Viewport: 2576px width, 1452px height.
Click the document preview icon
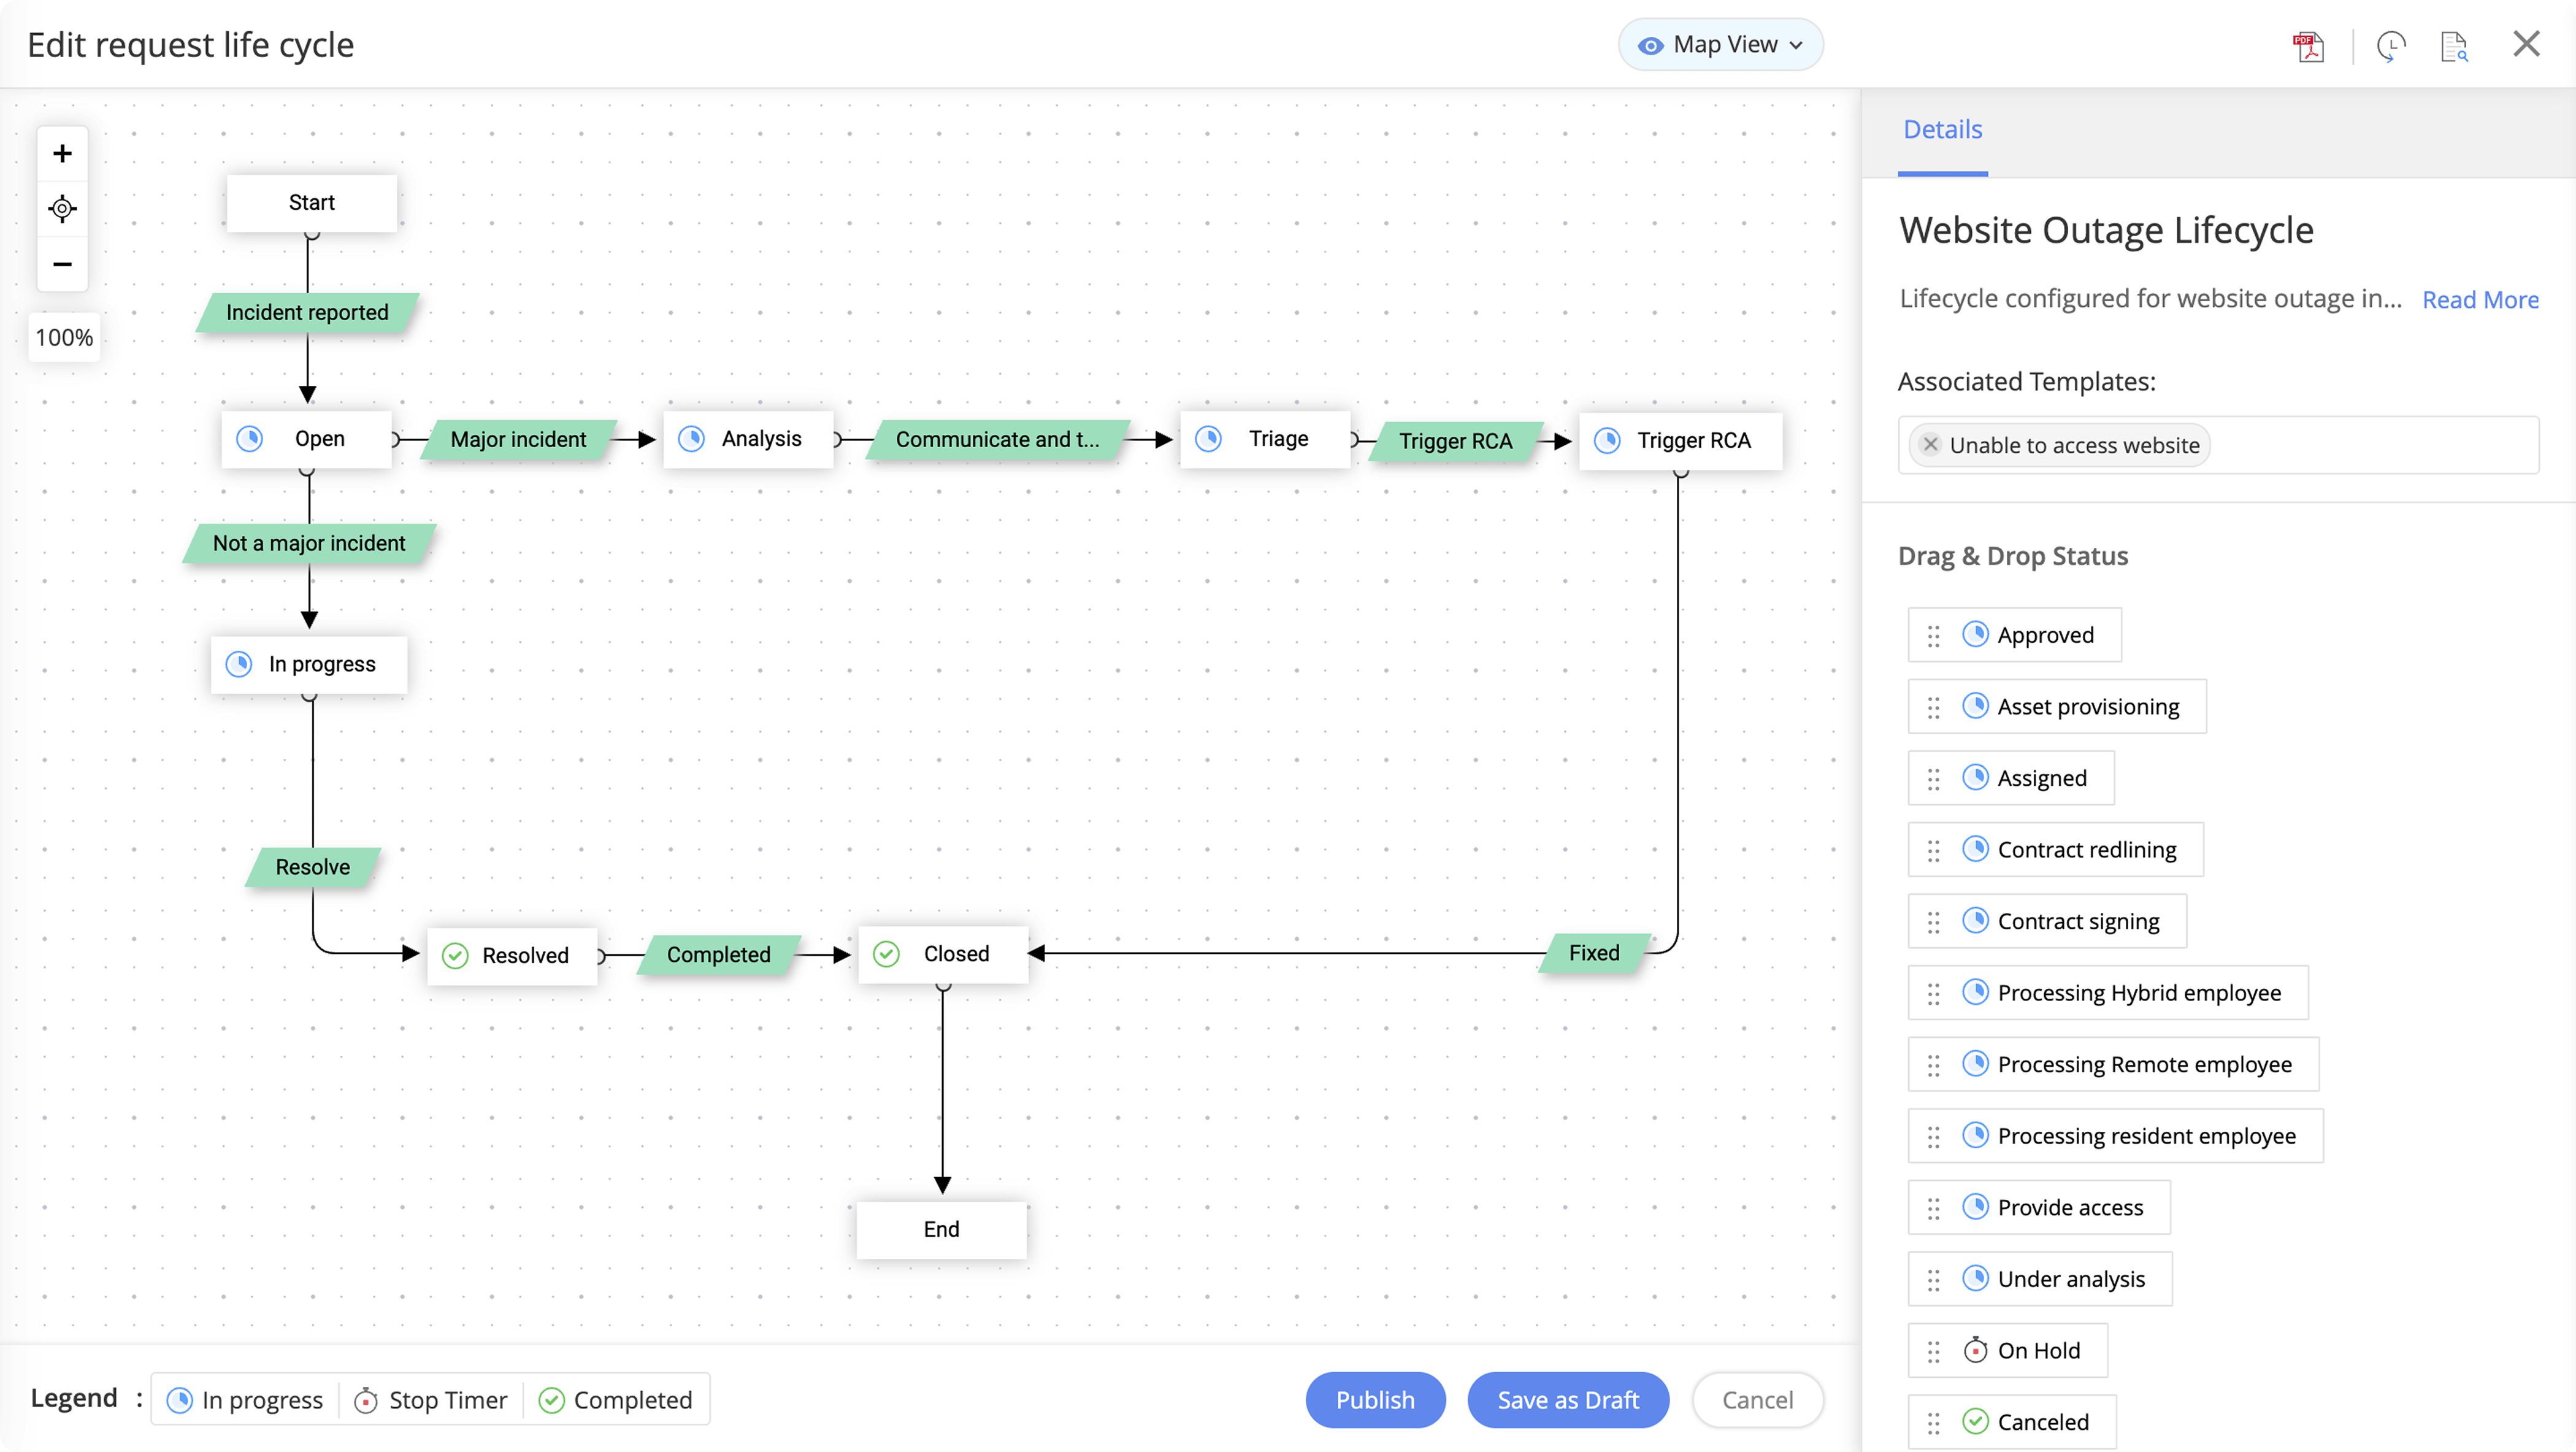tap(2454, 46)
